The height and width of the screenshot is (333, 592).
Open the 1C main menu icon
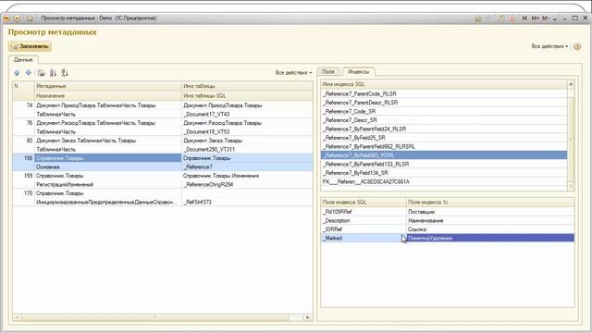6,18
